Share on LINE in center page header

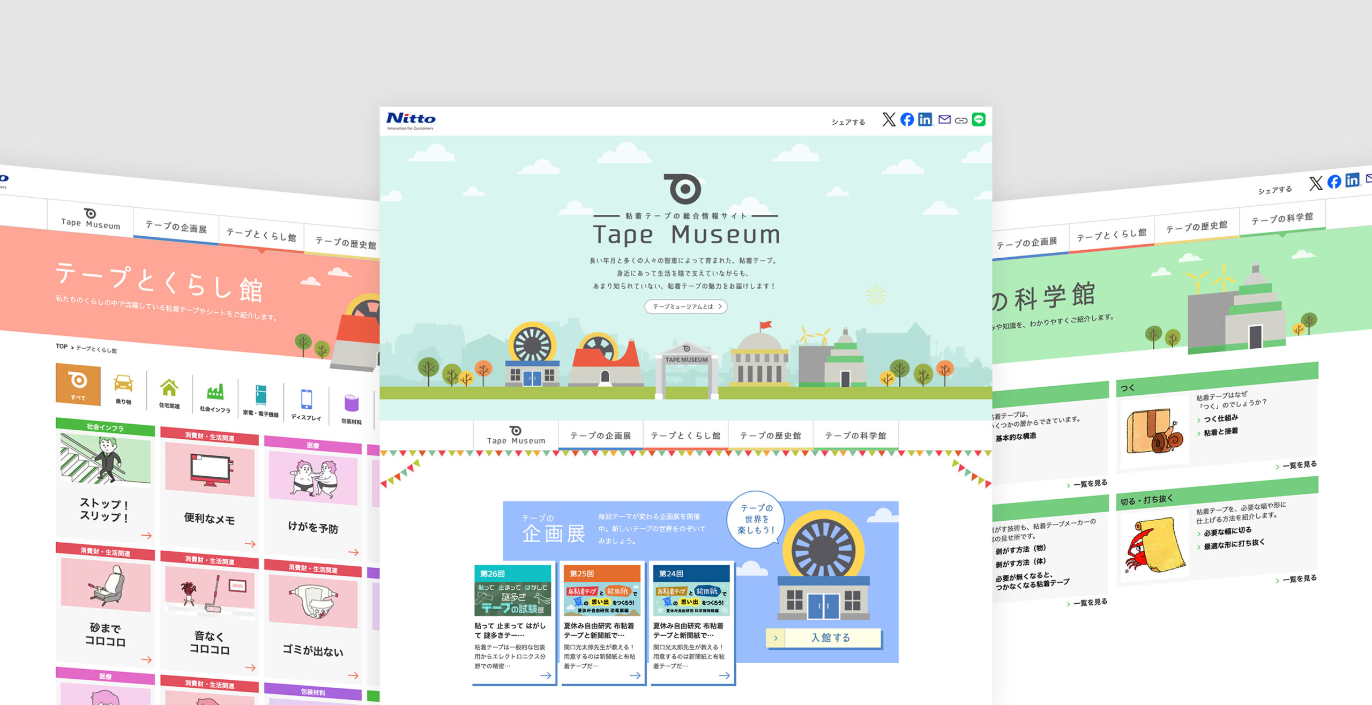pyautogui.click(x=979, y=119)
